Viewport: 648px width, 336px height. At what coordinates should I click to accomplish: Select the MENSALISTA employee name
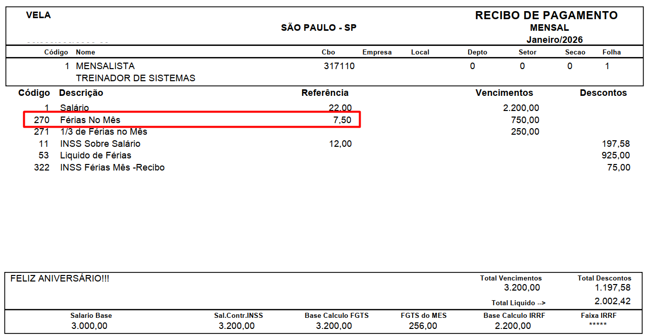point(105,66)
